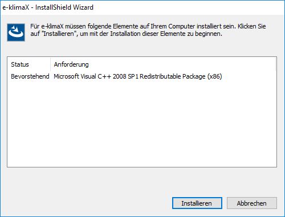Start installation with the Installieren button

[x=197, y=203]
